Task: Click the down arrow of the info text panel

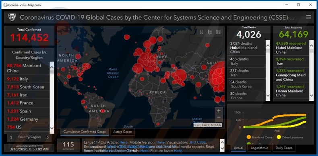Action: point(222,149)
